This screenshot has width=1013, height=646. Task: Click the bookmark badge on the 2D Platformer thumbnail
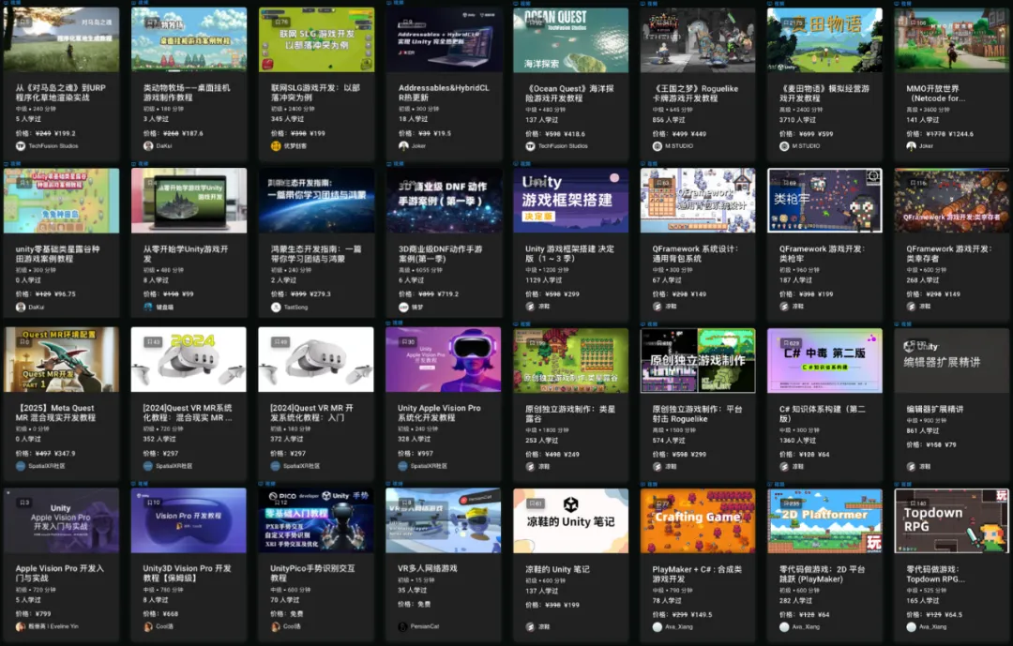[x=791, y=503]
